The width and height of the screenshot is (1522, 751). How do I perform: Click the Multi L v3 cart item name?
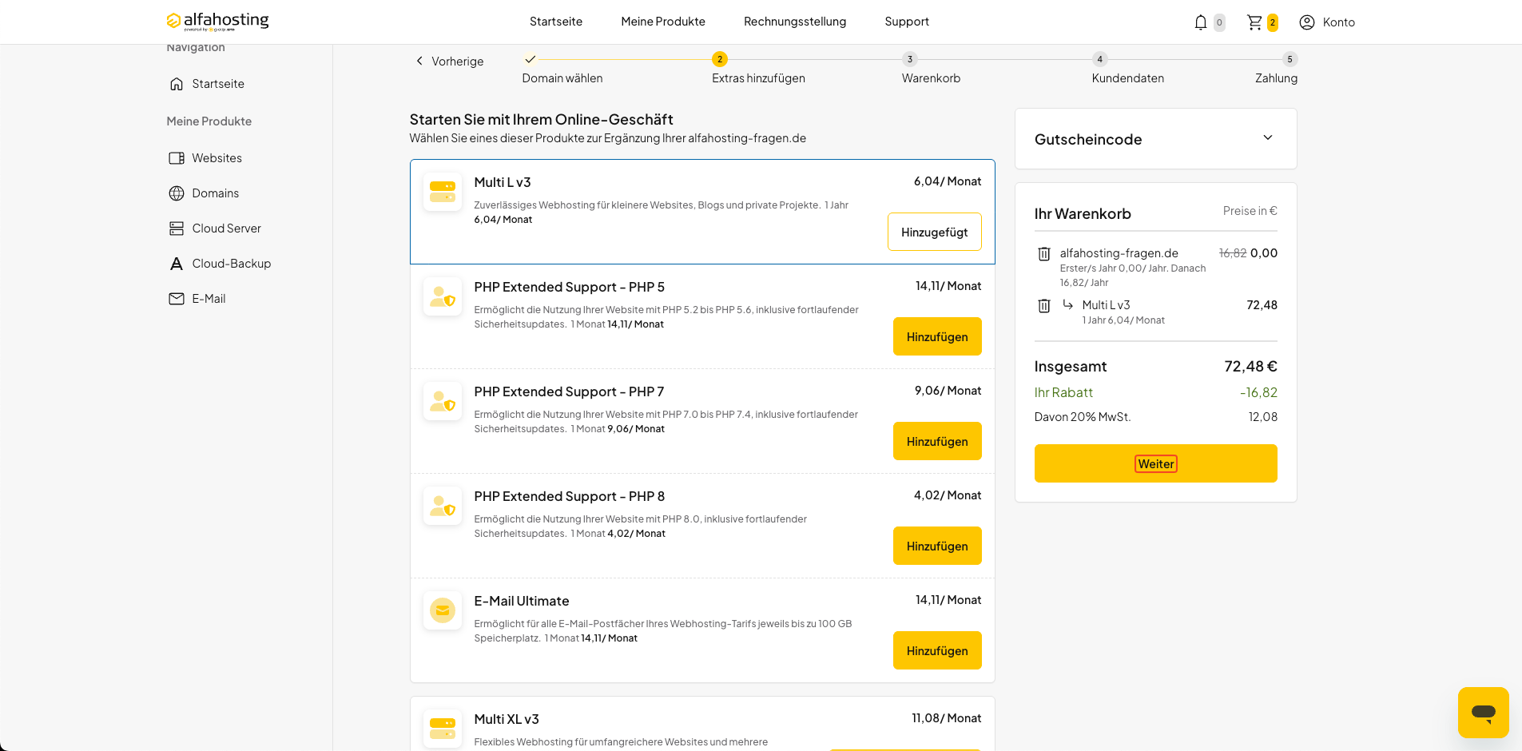coord(1106,305)
